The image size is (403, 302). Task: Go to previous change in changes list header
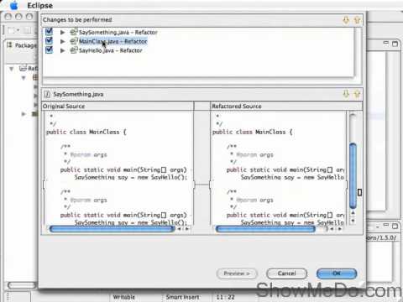click(357, 20)
